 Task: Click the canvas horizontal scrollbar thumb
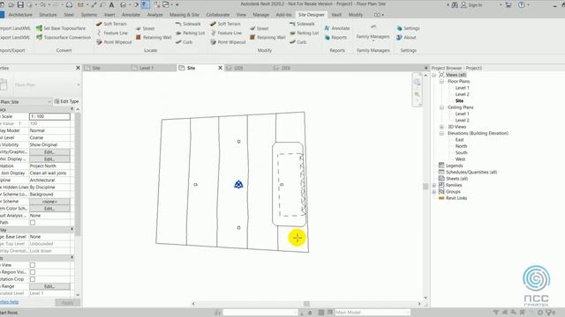[x=306, y=304]
